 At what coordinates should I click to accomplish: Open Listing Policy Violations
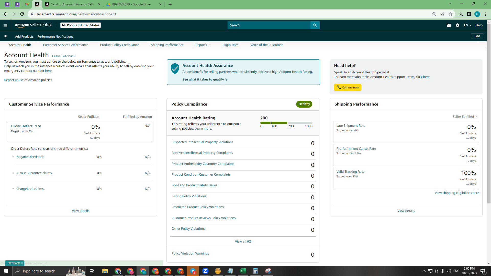click(189, 196)
